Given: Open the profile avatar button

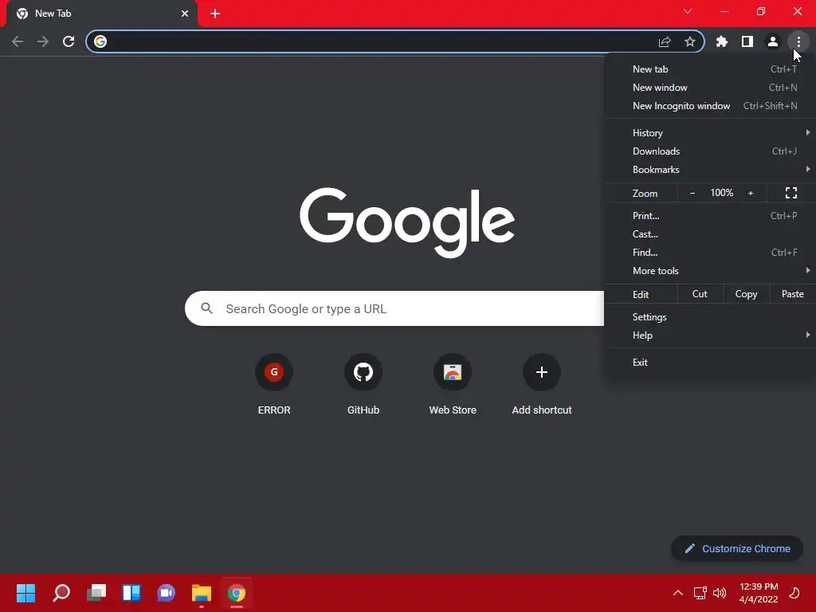Looking at the screenshot, I should click(773, 41).
